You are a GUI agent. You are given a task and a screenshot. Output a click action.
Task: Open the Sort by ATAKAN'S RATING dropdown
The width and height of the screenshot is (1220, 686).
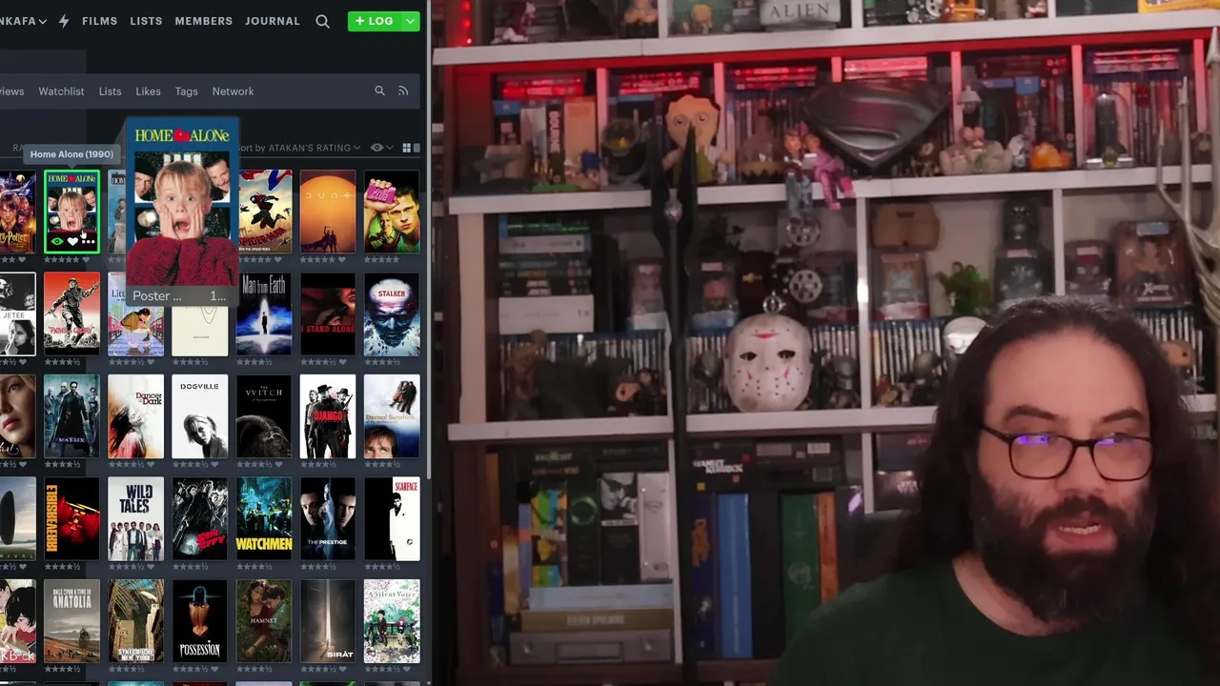[x=301, y=148]
